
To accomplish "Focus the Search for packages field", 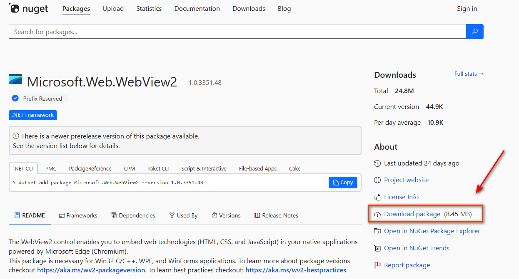I will [x=237, y=32].
